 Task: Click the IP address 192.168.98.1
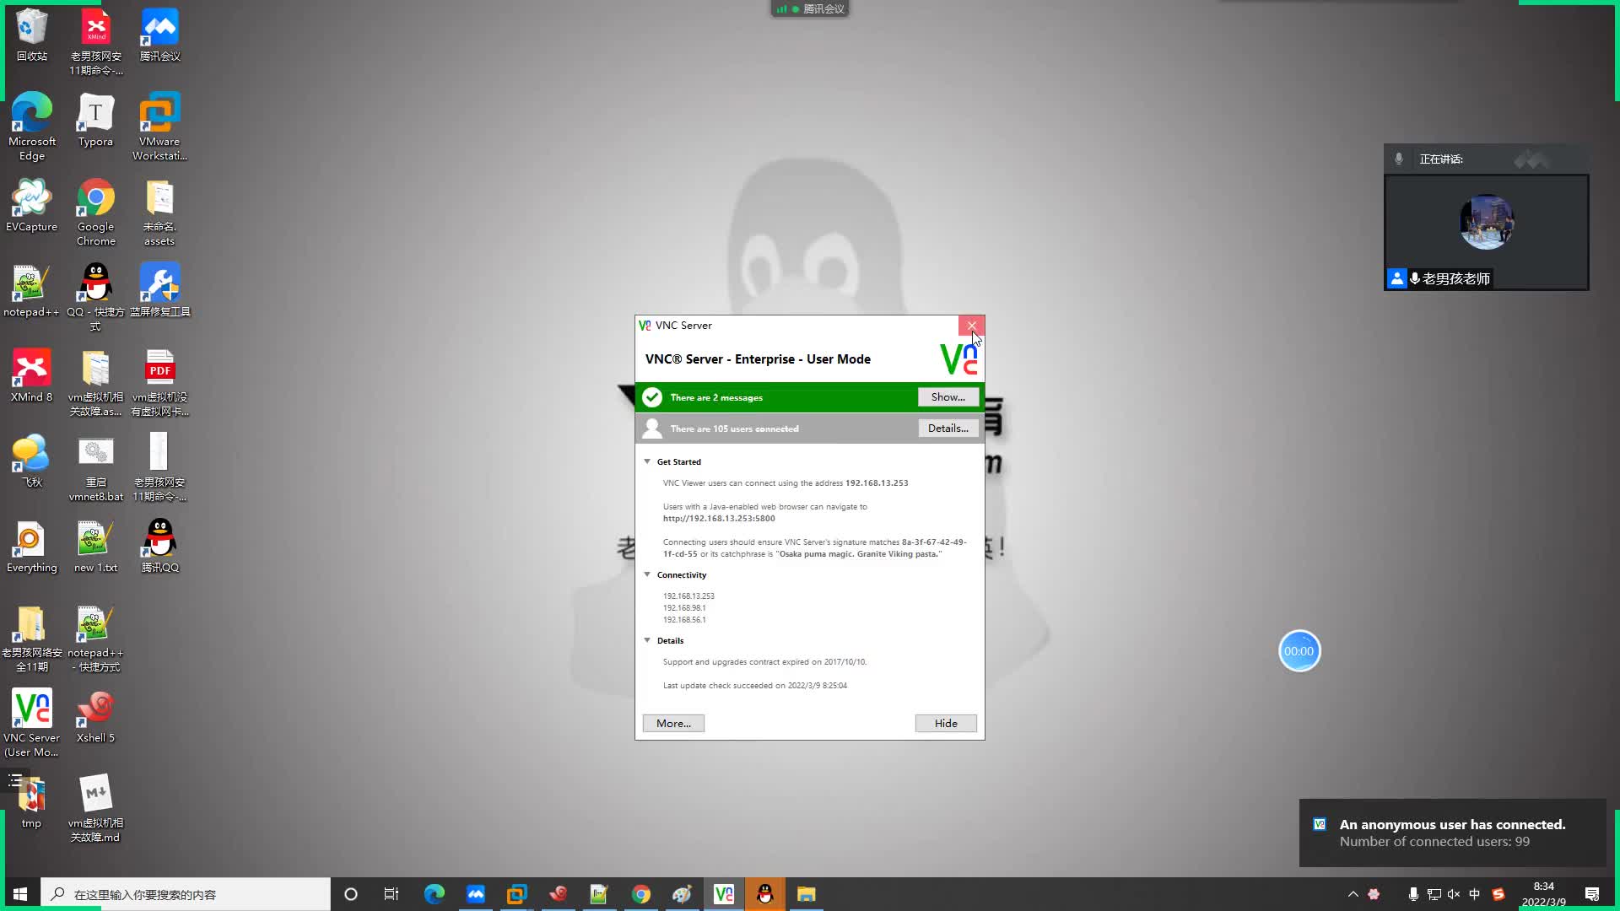pos(684,608)
